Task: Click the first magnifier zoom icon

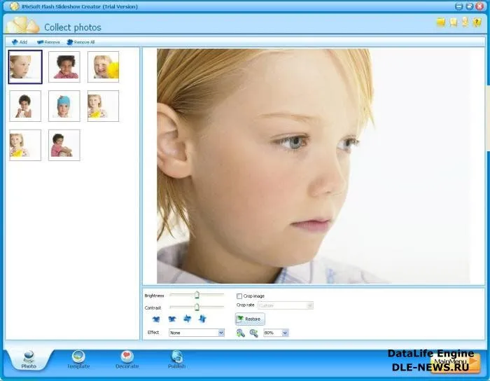Action: (x=240, y=333)
